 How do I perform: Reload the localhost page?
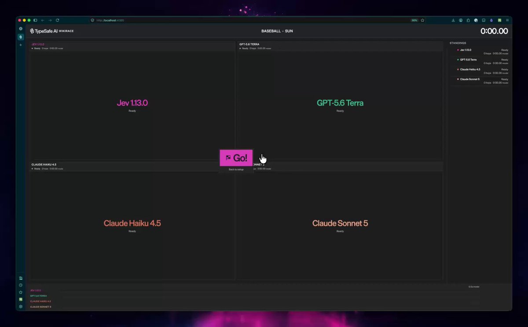57,20
